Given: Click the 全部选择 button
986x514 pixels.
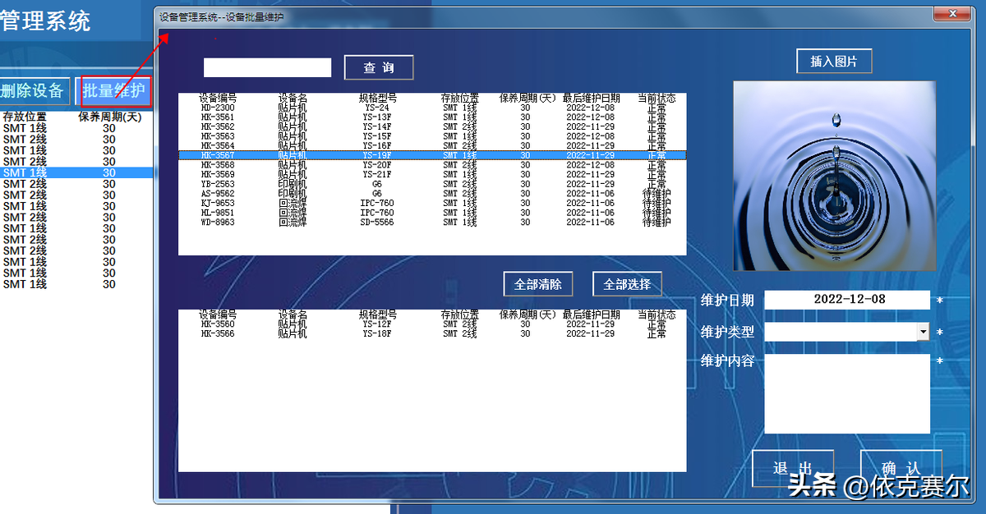Looking at the screenshot, I should (x=627, y=284).
